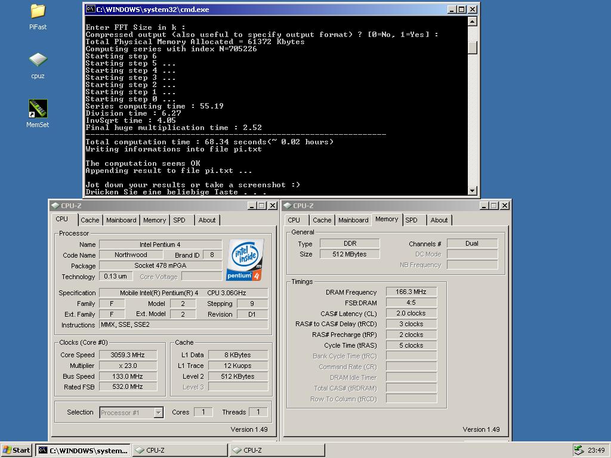611x458 pixels.
Task: Switch to CPU tab in right CPU-Z
Action: coord(294,220)
